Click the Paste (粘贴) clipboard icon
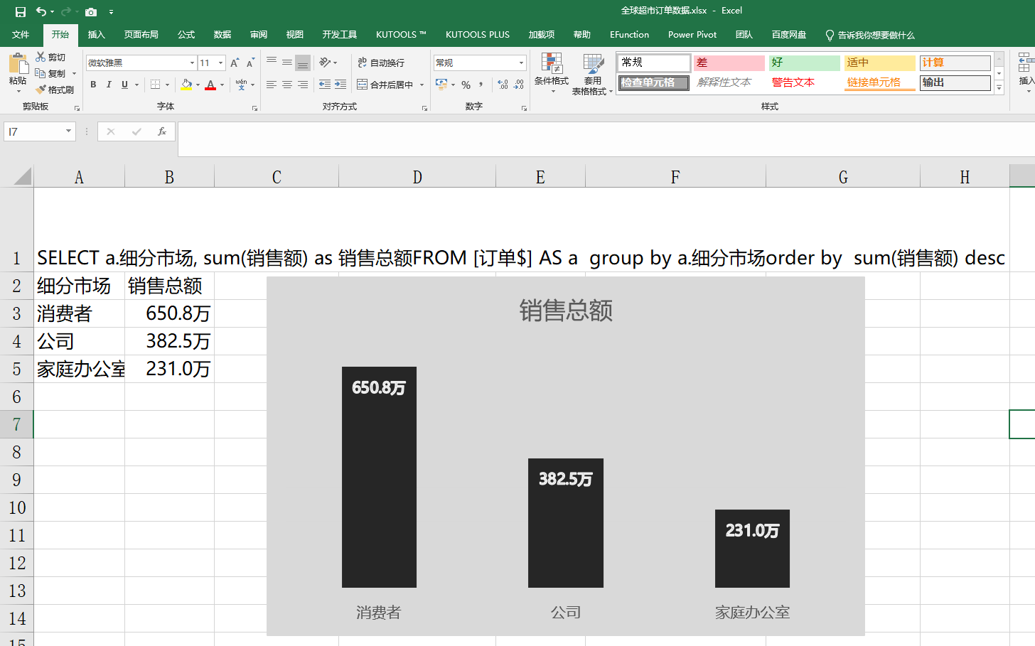1035x646 pixels. (18, 64)
